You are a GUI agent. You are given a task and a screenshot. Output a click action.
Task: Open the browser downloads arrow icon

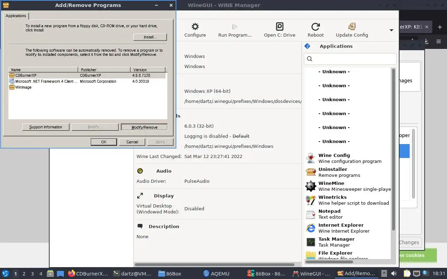pyautogui.click(x=426, y=42)
